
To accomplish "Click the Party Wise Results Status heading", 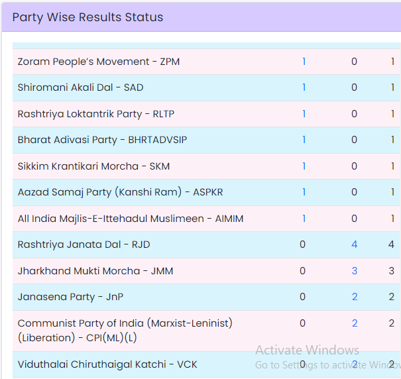I will 87,17.
